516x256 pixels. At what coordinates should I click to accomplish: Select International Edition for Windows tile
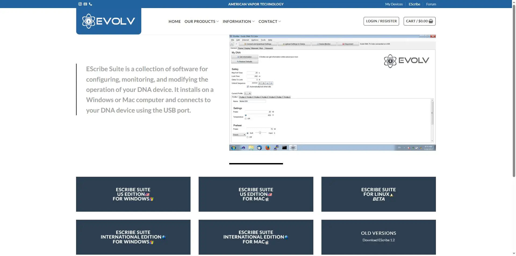coord(133,237)
